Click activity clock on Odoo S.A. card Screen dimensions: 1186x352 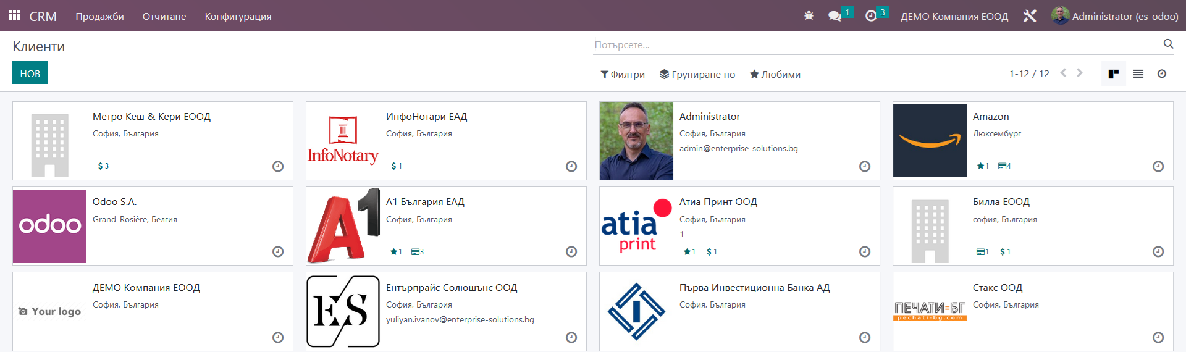click(278, 251)
